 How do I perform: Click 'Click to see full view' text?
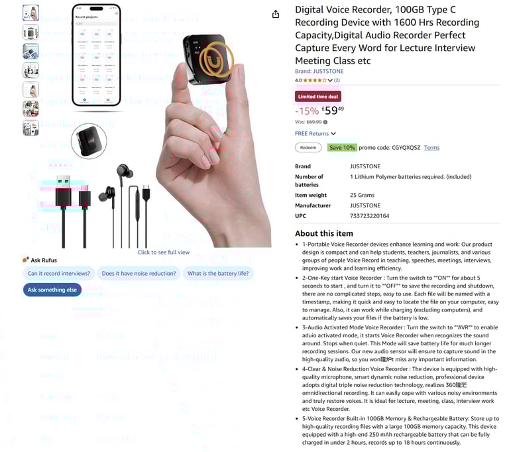click(164, 253)
